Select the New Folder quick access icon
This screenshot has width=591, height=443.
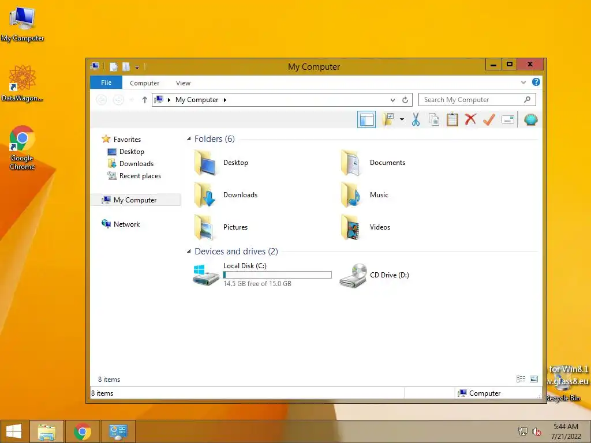tap(126, 67)
